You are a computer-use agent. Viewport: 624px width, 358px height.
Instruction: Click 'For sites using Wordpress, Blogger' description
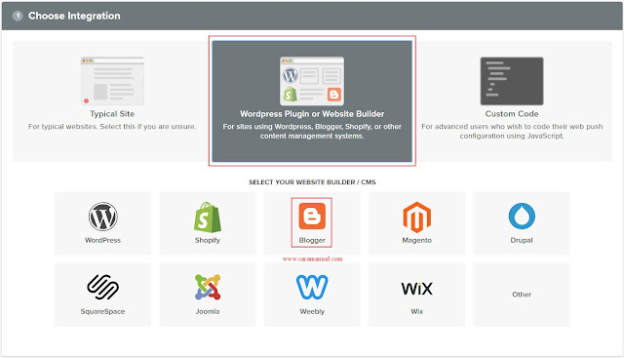pyautogui.click(x=312, y=131)
